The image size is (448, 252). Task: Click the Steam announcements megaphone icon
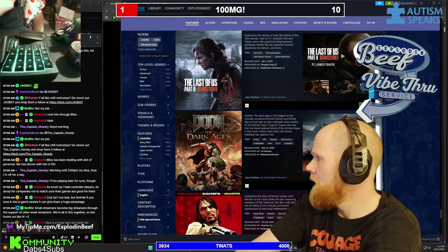(x=380, y=3)
